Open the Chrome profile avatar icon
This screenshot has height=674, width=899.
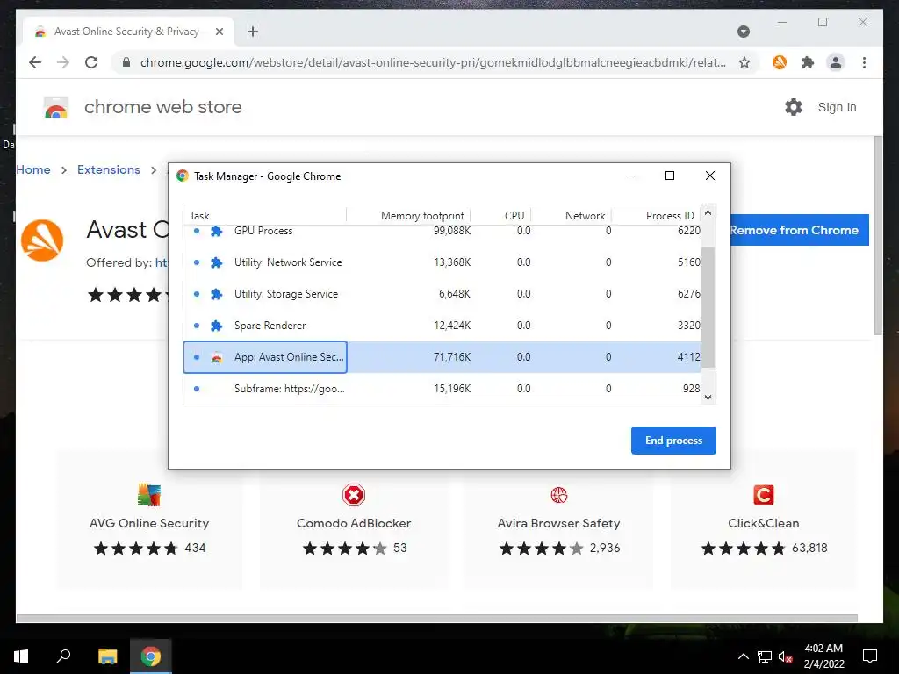(x=836, y=62)
